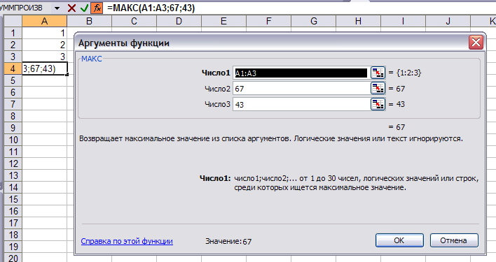Cancel formula entry with red X icon

[71, 8]
